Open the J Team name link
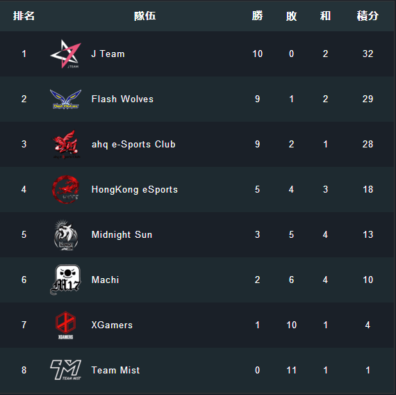 [x=108, y=54]
